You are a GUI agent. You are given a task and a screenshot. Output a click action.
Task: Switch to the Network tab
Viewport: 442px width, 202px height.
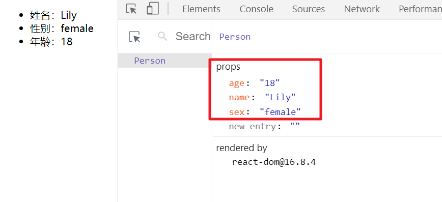click(362, 9)
